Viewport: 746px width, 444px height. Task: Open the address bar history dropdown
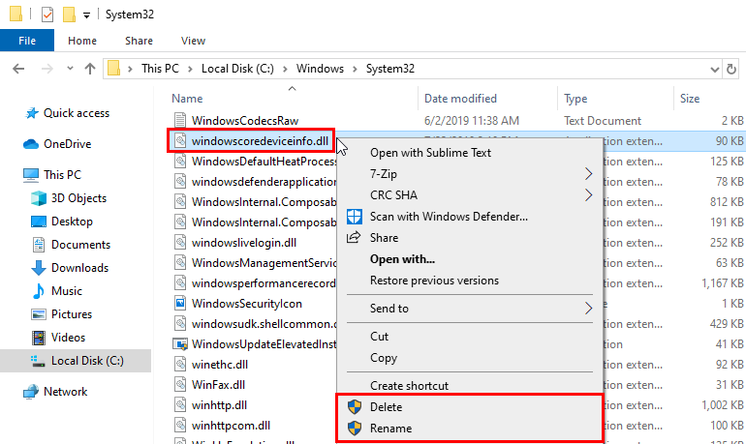point(704,69)
